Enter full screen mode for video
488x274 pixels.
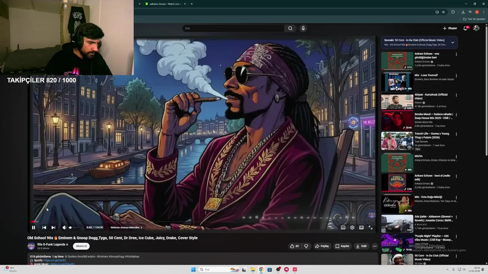(x=371, y=228)
